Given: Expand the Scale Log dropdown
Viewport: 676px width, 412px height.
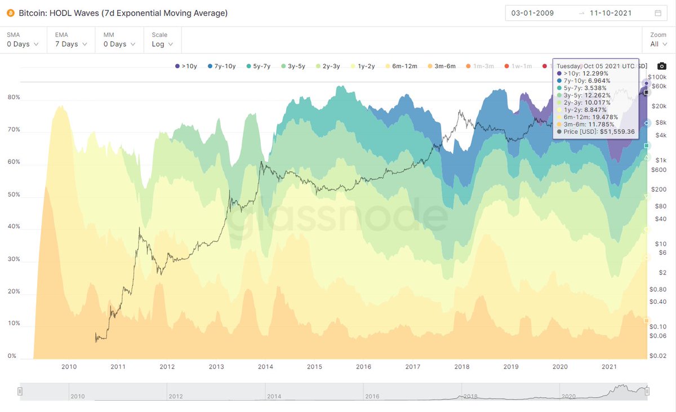Looking at the screenshot, I should pyautogui.click(x=162, y=39).
